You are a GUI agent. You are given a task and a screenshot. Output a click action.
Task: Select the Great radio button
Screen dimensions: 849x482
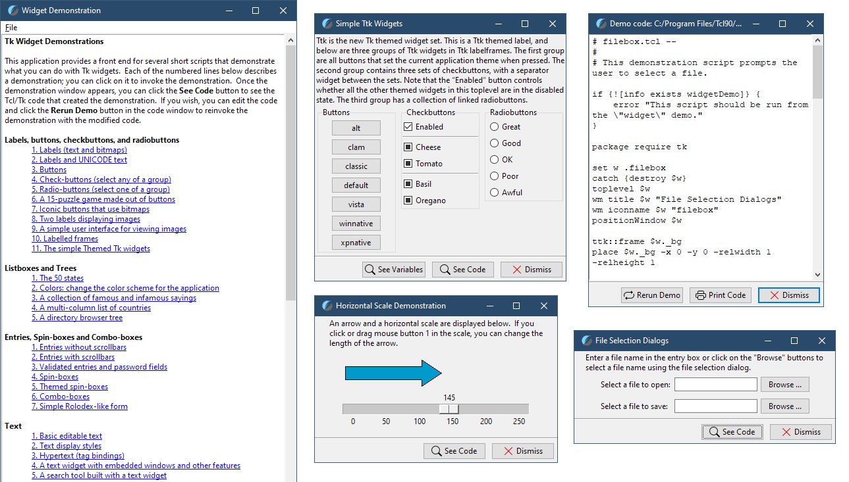point(495,127)
